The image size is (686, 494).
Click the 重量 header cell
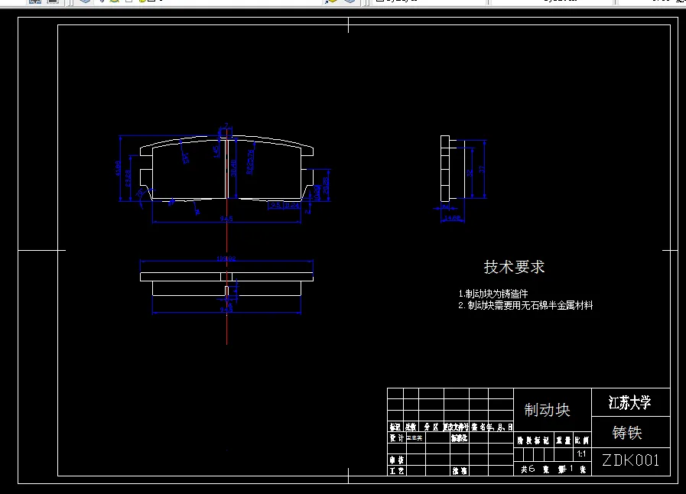coord(564,440)
